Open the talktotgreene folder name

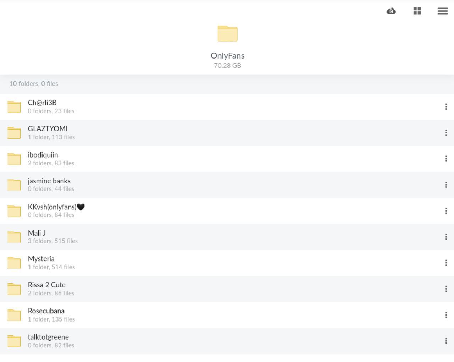point(48,337)
